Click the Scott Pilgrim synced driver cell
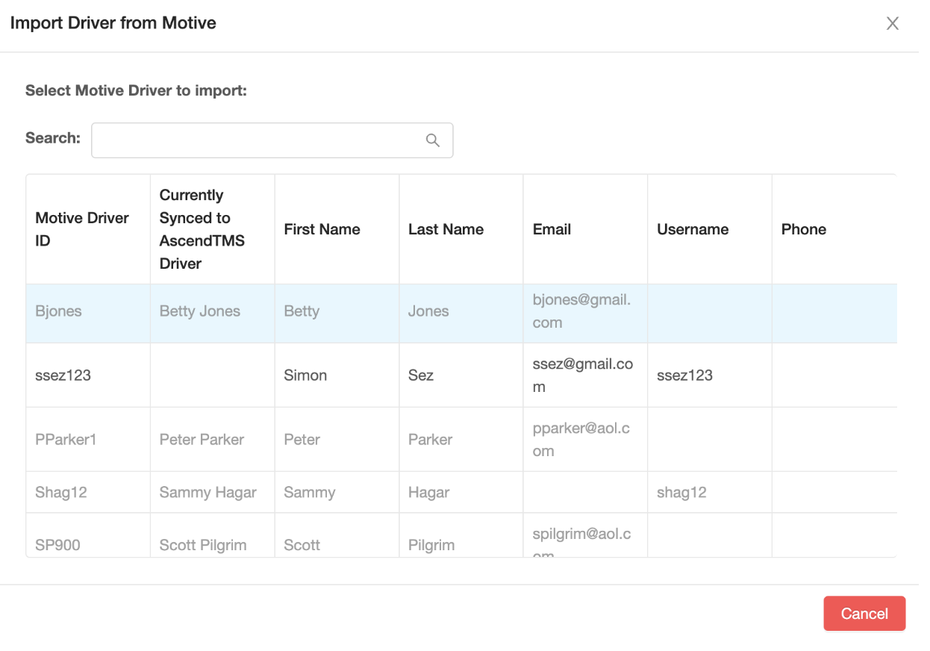This screenshot has height=651, width=930. coord(213,536)
